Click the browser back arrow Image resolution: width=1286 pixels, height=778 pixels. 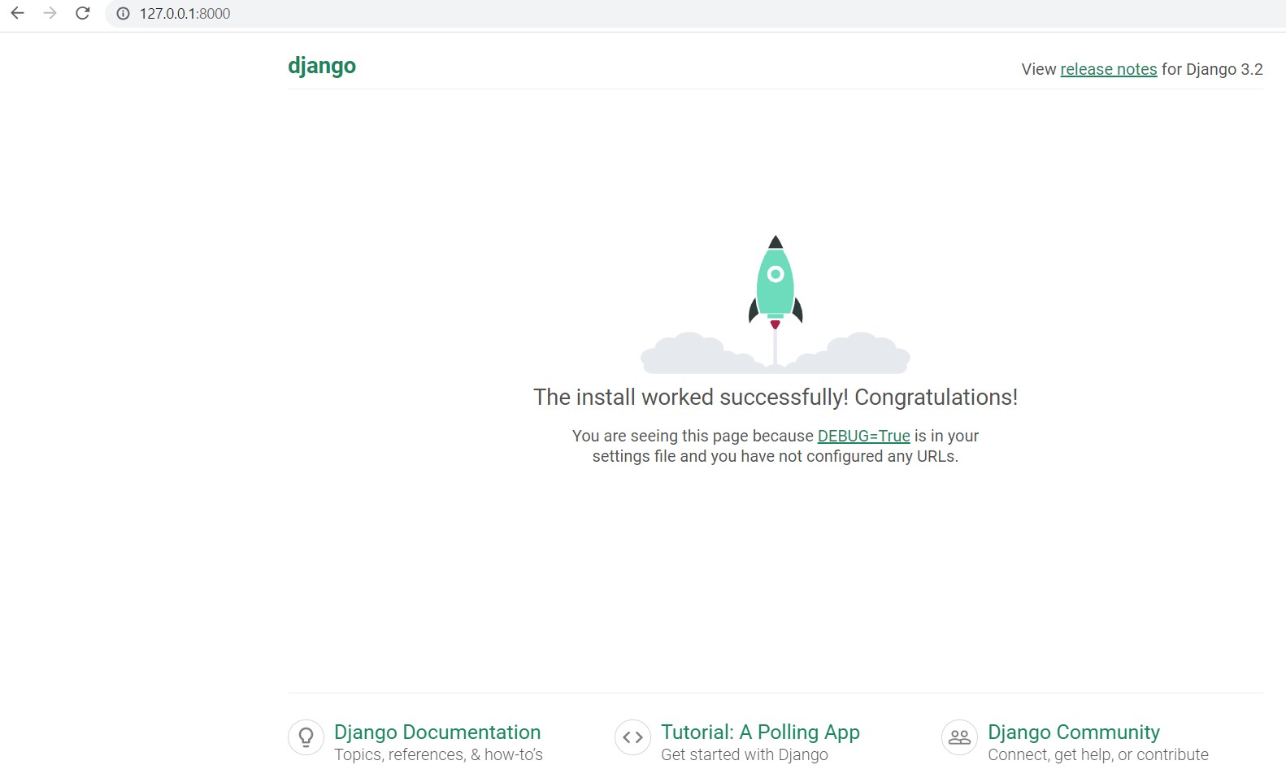[x=17, y=13]
